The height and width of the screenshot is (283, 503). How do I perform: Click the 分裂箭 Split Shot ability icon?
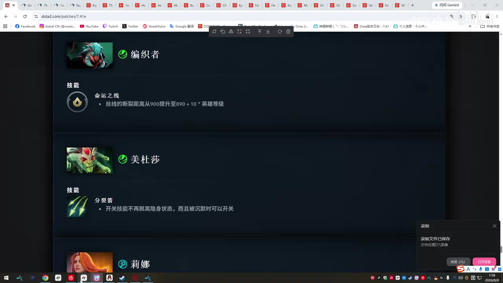point(77,207)
